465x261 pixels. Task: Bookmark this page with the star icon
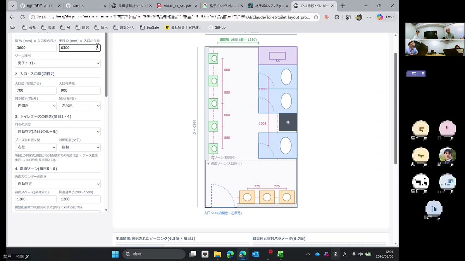point(316,17)
